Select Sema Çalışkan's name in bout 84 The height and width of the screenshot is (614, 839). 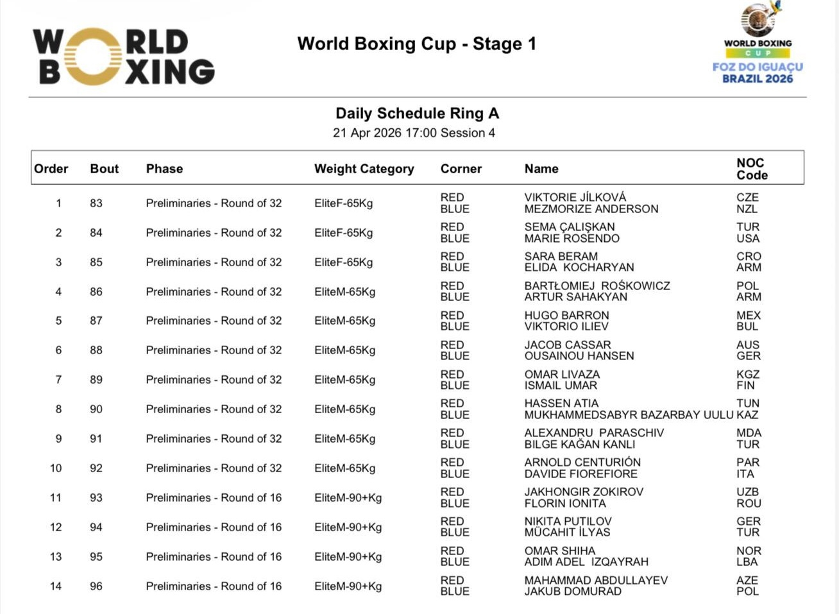[569, 227]
